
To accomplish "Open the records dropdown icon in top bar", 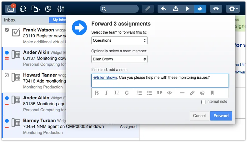I will pyautogui.click(x=36, y=9).
